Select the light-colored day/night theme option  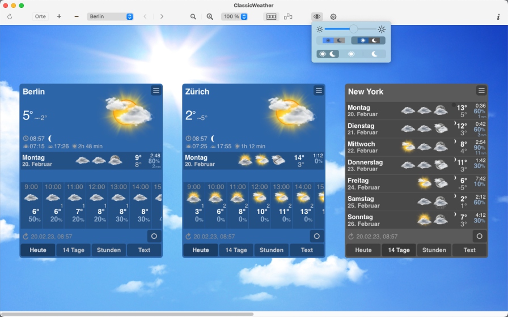pyautogui.click(x=334, y=40)
